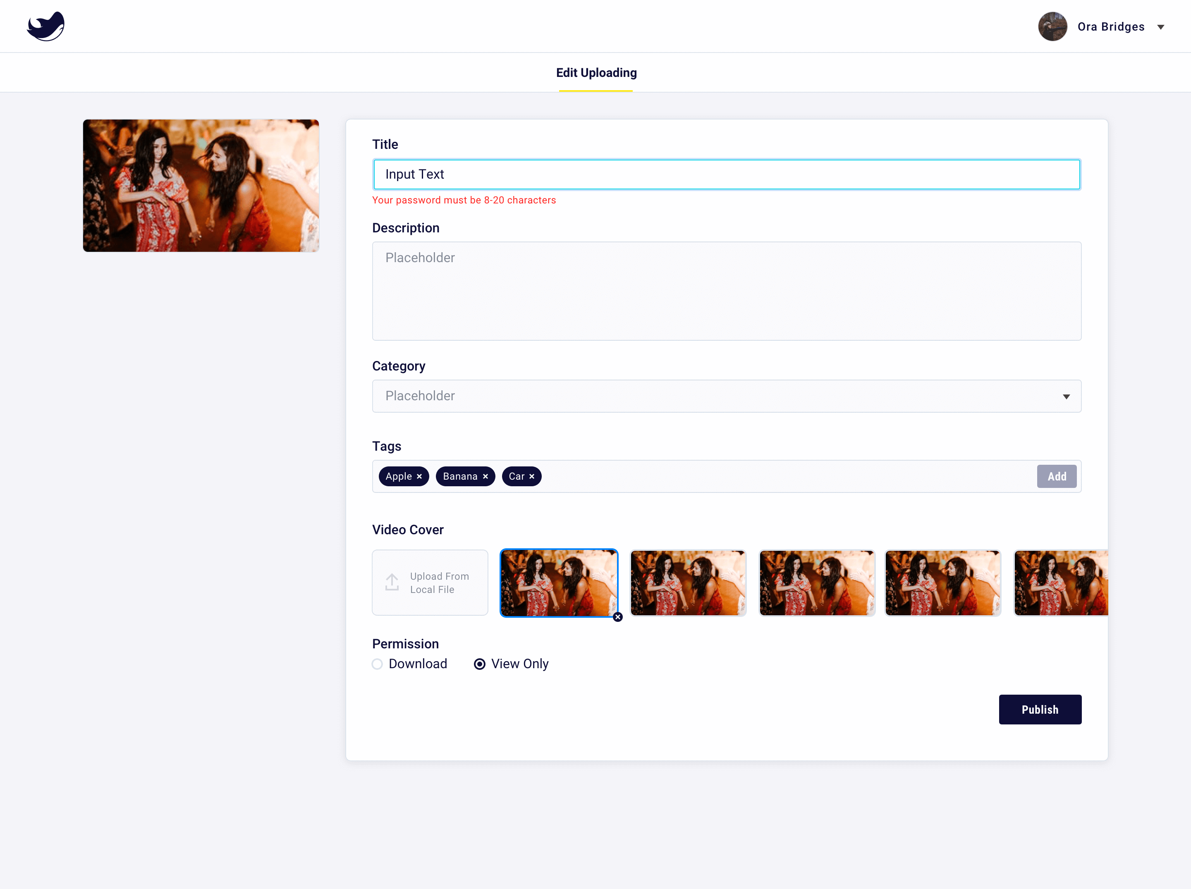
Task: Remove the Apple tag
Action: tap(419, 476)
